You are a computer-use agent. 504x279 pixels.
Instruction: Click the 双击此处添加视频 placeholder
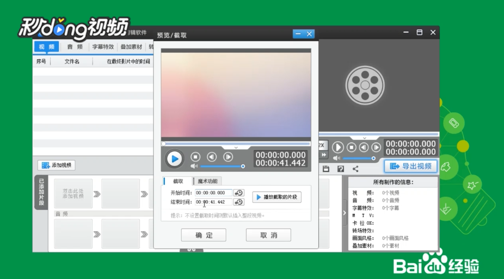73,194
